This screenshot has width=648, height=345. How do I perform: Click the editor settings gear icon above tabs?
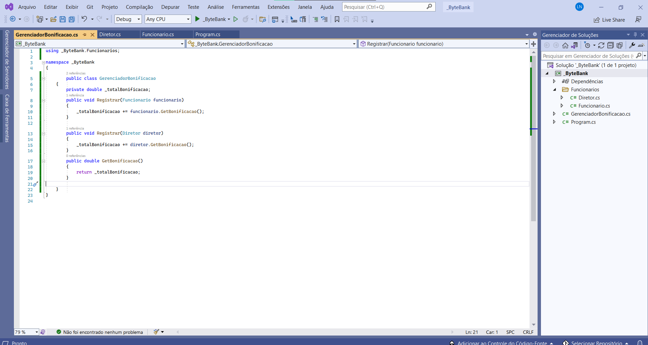(535, 34)
